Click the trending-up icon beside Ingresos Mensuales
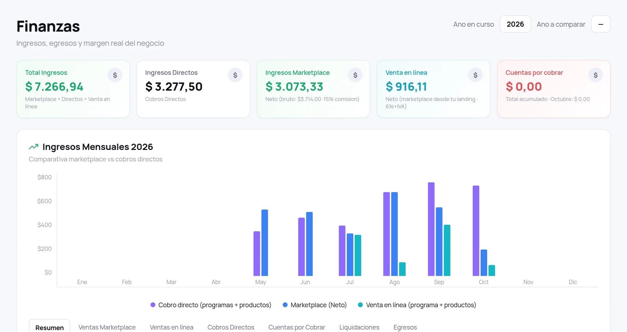Image resolution: width=627 pixels, height=332 pixels. coord(34,147)
